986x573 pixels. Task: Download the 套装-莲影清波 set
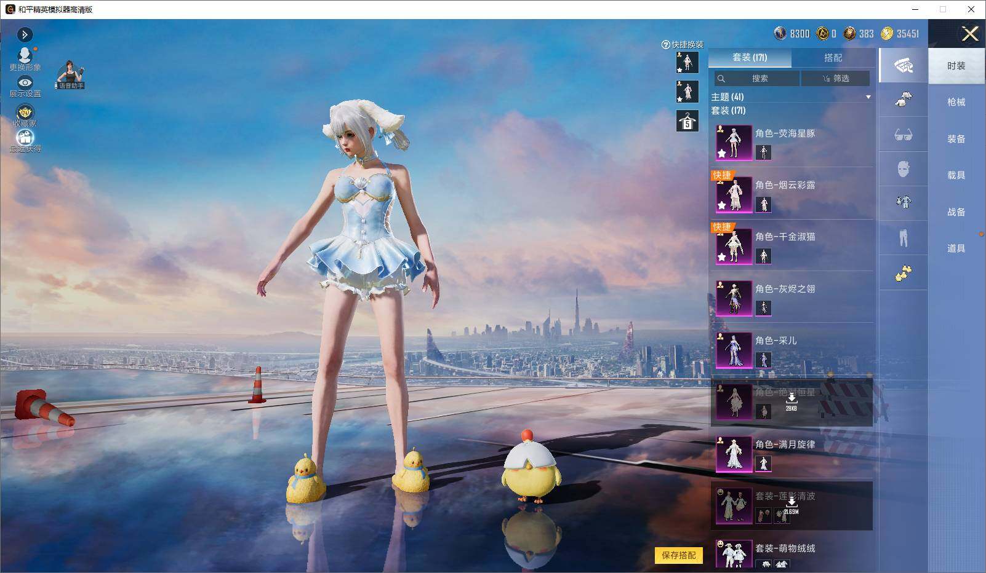point(792,505)
